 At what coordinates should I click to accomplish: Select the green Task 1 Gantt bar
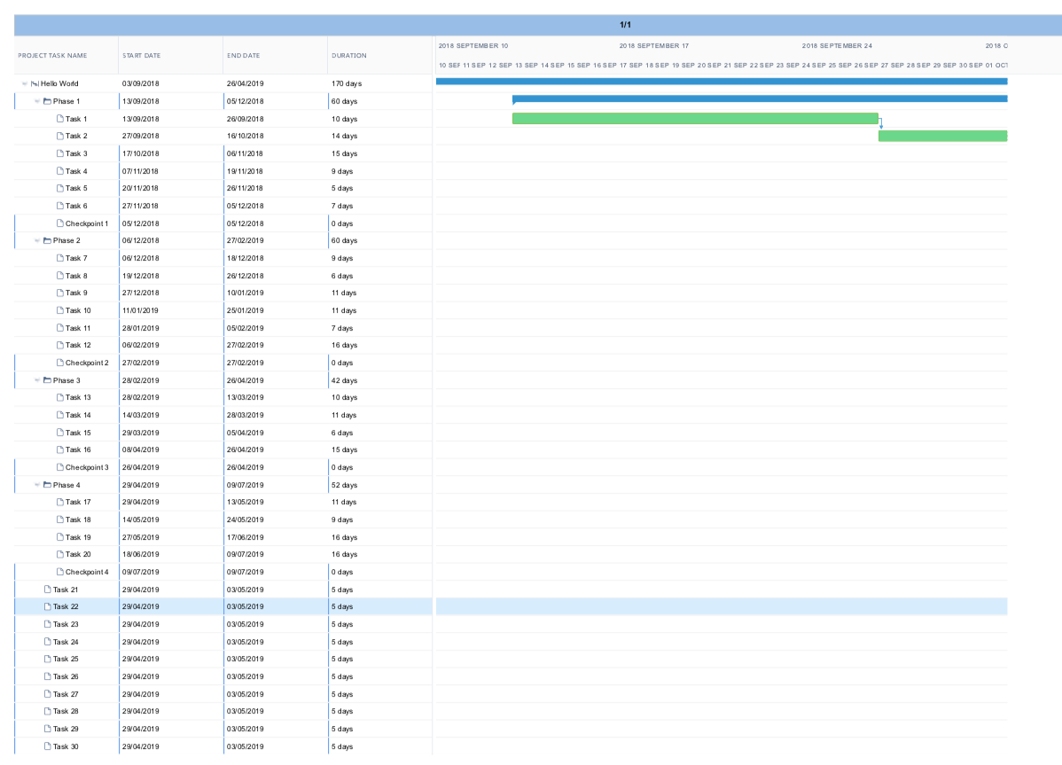[695, 119]
